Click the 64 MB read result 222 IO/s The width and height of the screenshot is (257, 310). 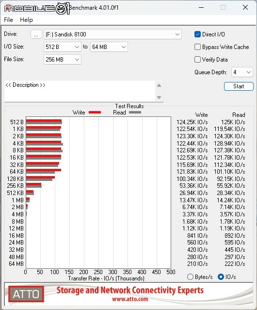pyautogui.click(x=235, y=264)
